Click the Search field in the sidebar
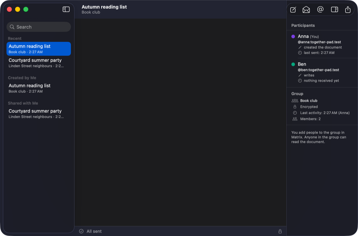The height and width of the screenshot is (236, 358). [39, 27]
